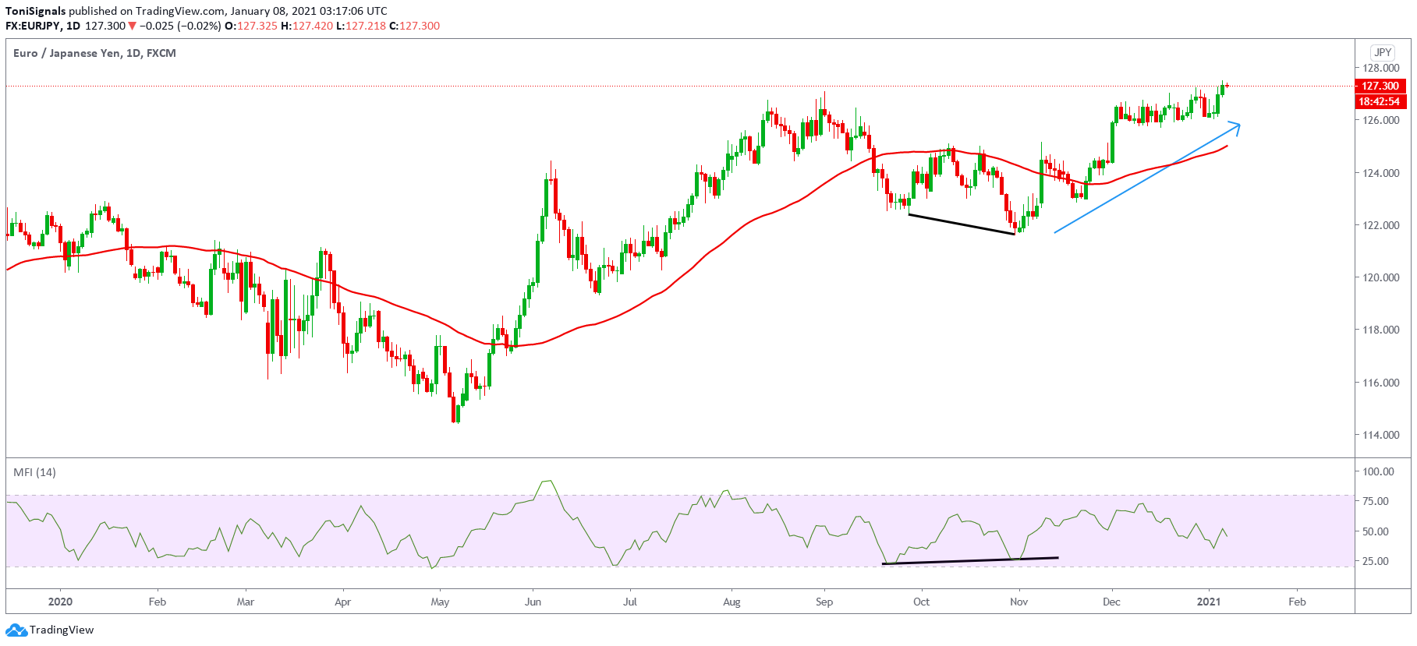
Task: Click the 2021 marker on time axis
Action: pyautogui.click(x=1208, y=602)
